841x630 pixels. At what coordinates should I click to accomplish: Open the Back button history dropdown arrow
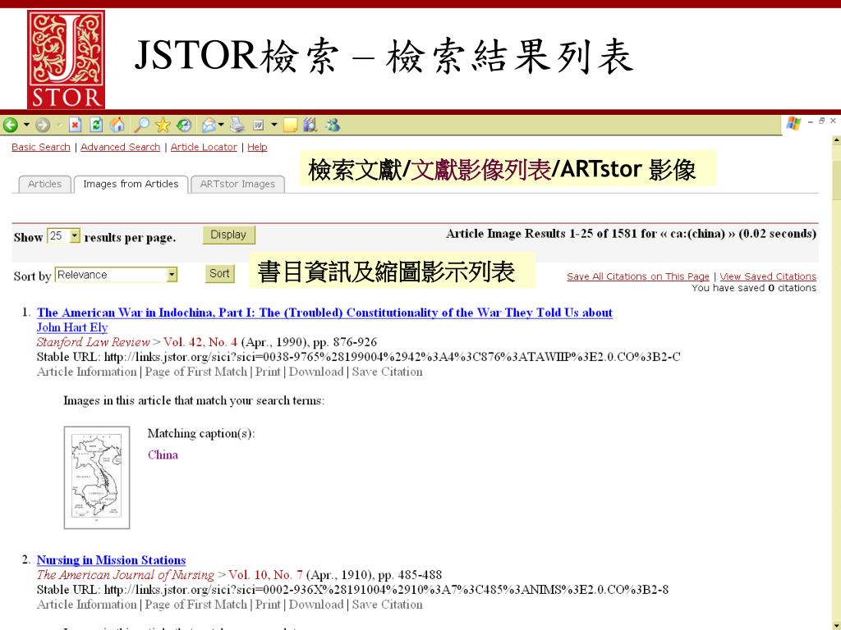tap(25, 126)
